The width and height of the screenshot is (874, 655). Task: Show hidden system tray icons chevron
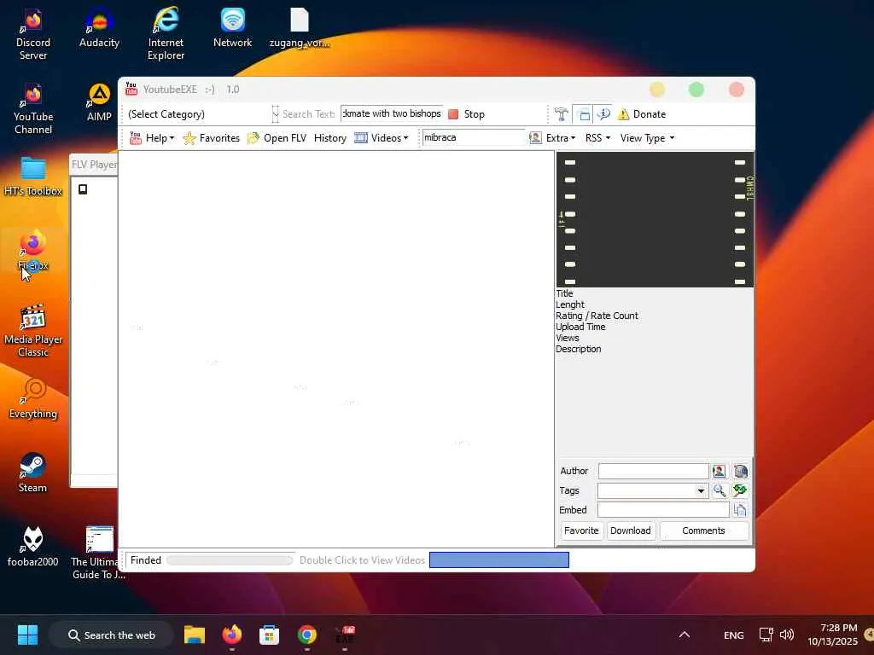point(685,635)
